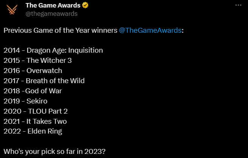Select The Witcher 3 title

tap(49, 61)
